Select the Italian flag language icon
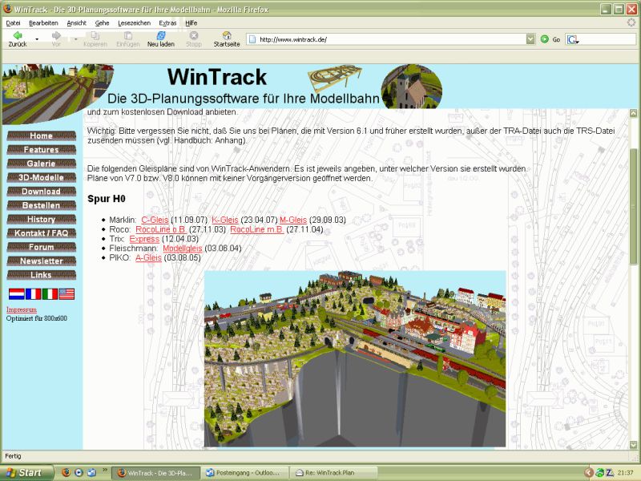641x481 pixels. (x=50, y=294)
